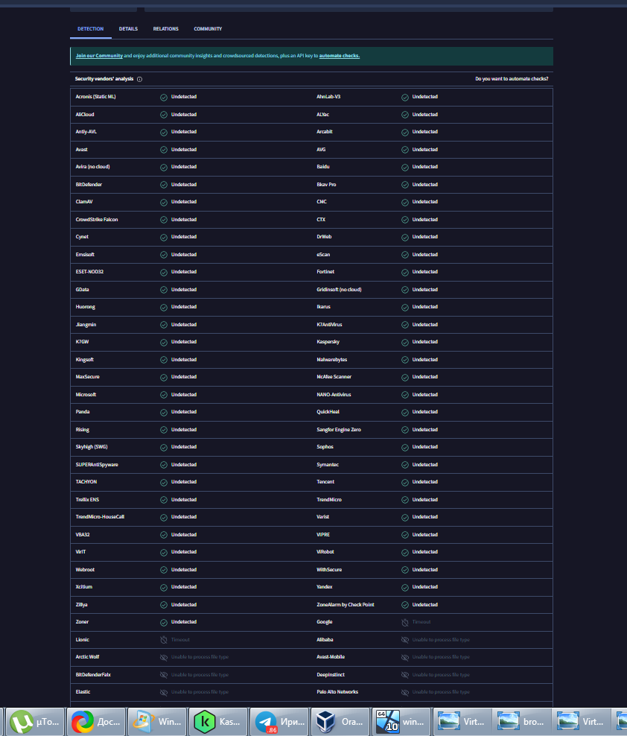The width and height of the screenshot is (627, 736).
Task: Click the K7AntiVirus vendor name
Action: (x=329, y=325)
